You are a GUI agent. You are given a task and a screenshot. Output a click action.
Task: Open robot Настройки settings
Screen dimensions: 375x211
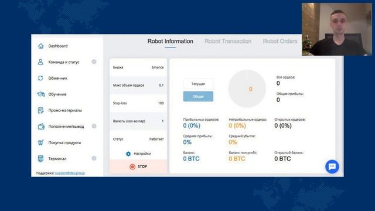coord(138,154)
